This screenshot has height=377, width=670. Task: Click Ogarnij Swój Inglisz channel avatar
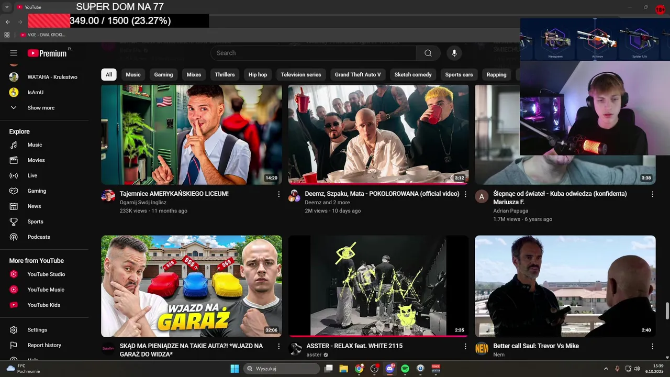[108, 196]
